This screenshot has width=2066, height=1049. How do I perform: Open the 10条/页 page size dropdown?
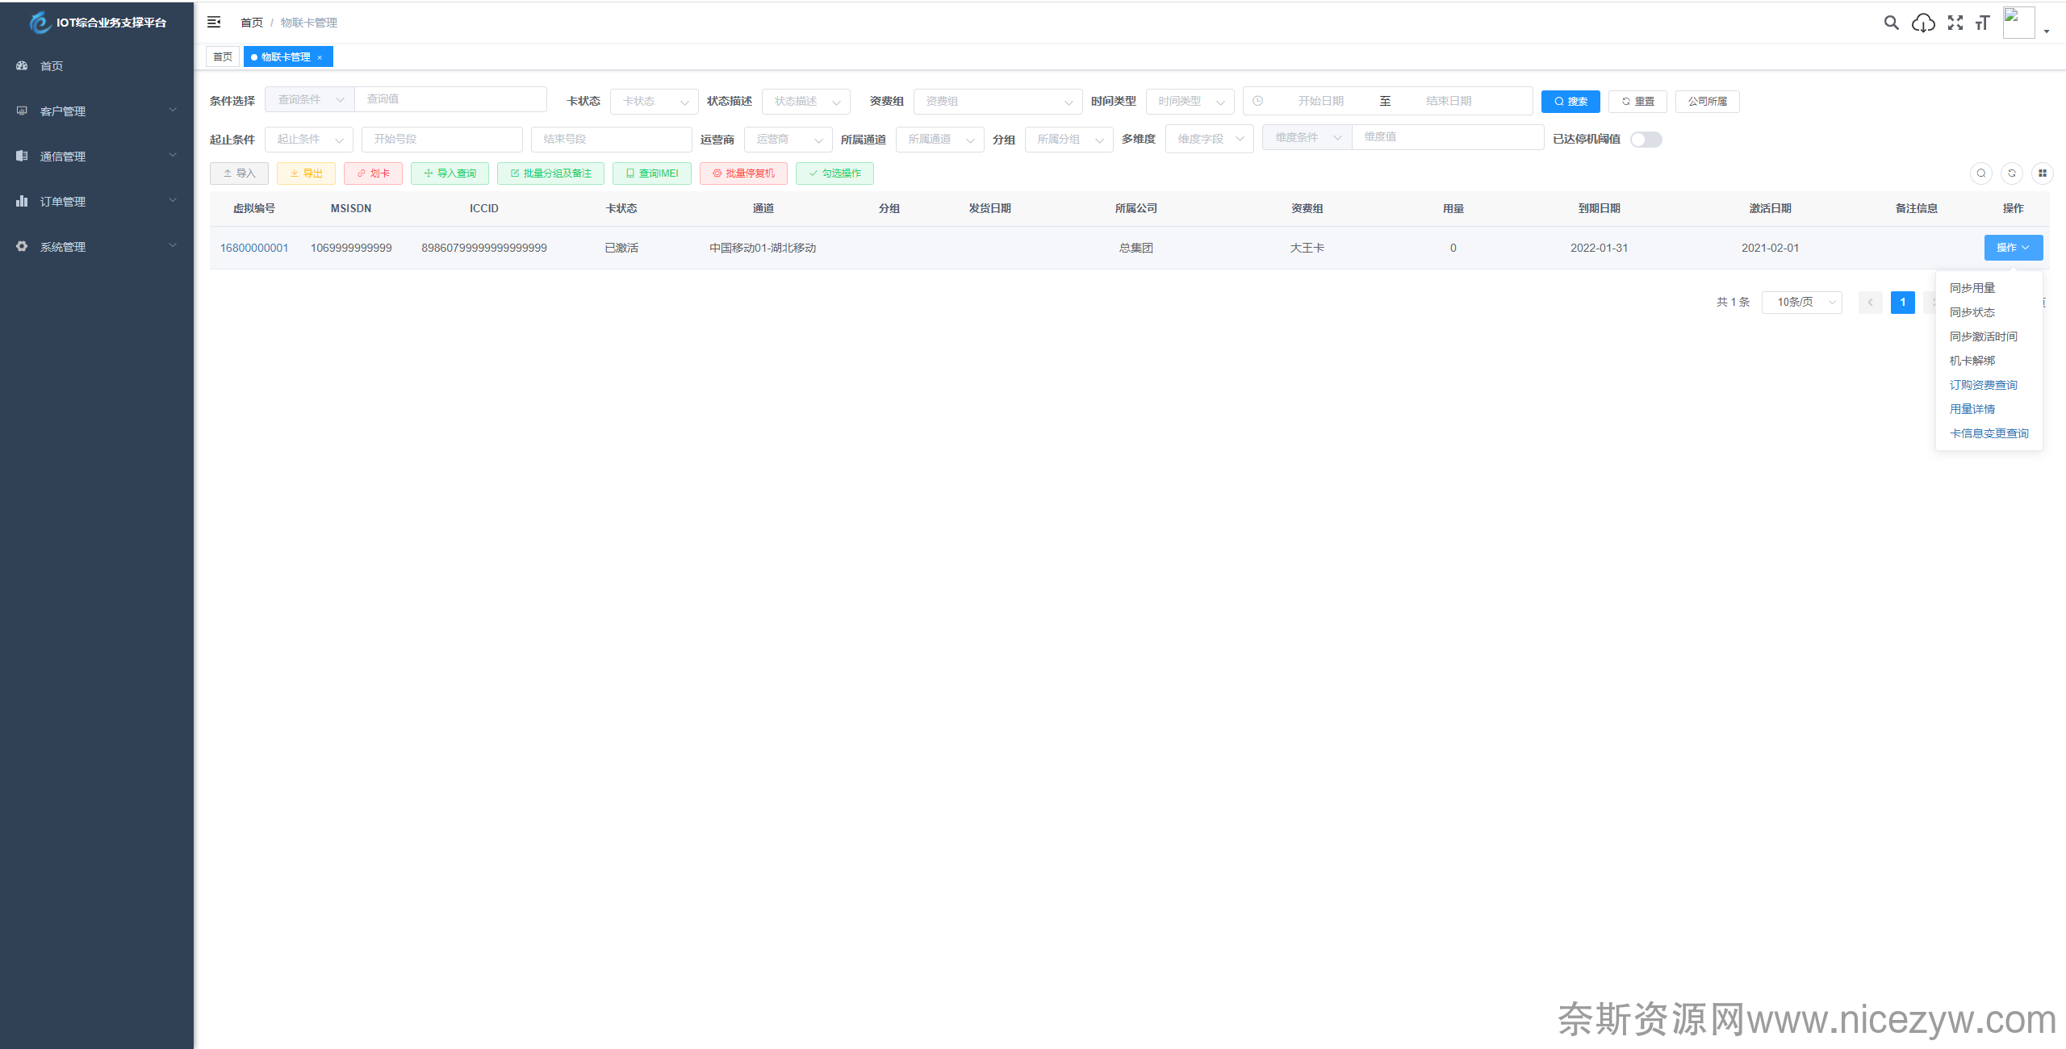tap(1801, 302)
